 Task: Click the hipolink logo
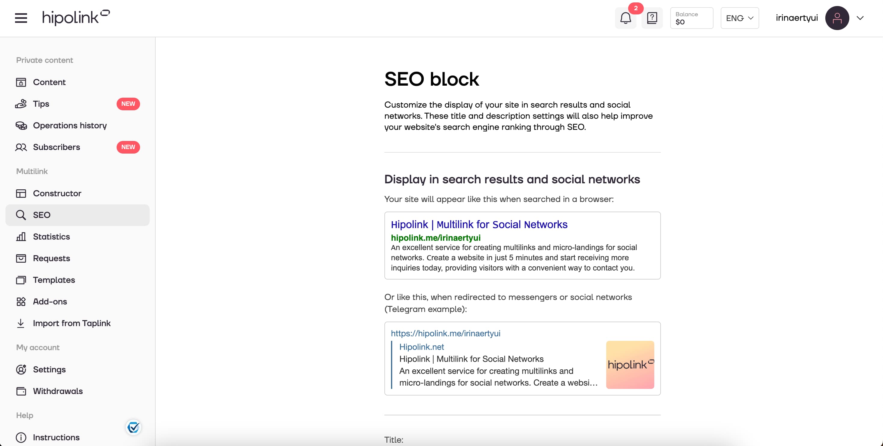(x=76, y=17)
